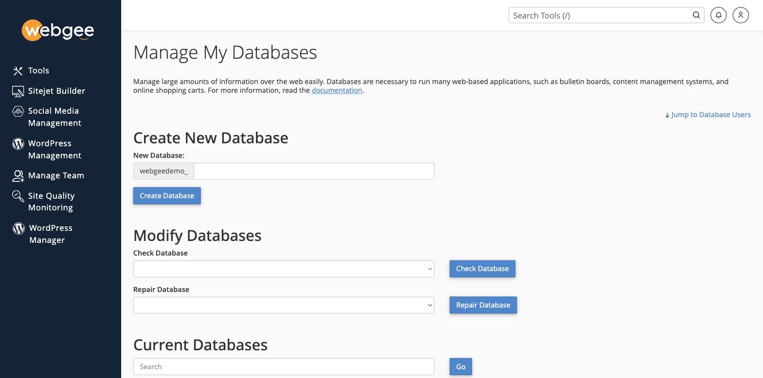Click the webgeedemo_ prefix label
The height and width of the screenshot is (378, 763).
tap(163, 171)
